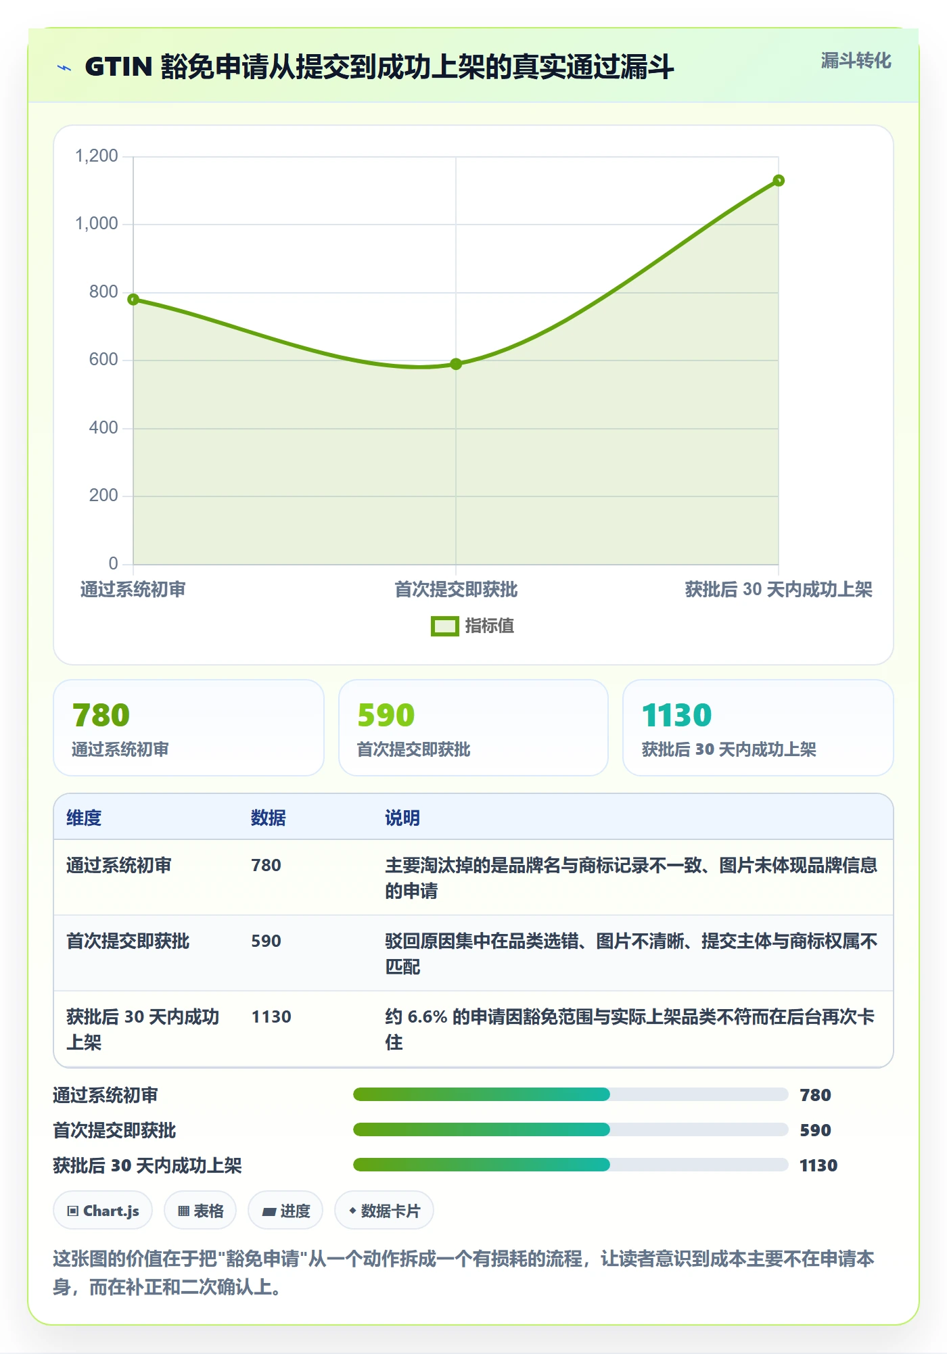Screen dimensions: 947x1354
Task: Click the 首次提交即获批 table row label
Action: pyautogui.click(x=128, y=941)
